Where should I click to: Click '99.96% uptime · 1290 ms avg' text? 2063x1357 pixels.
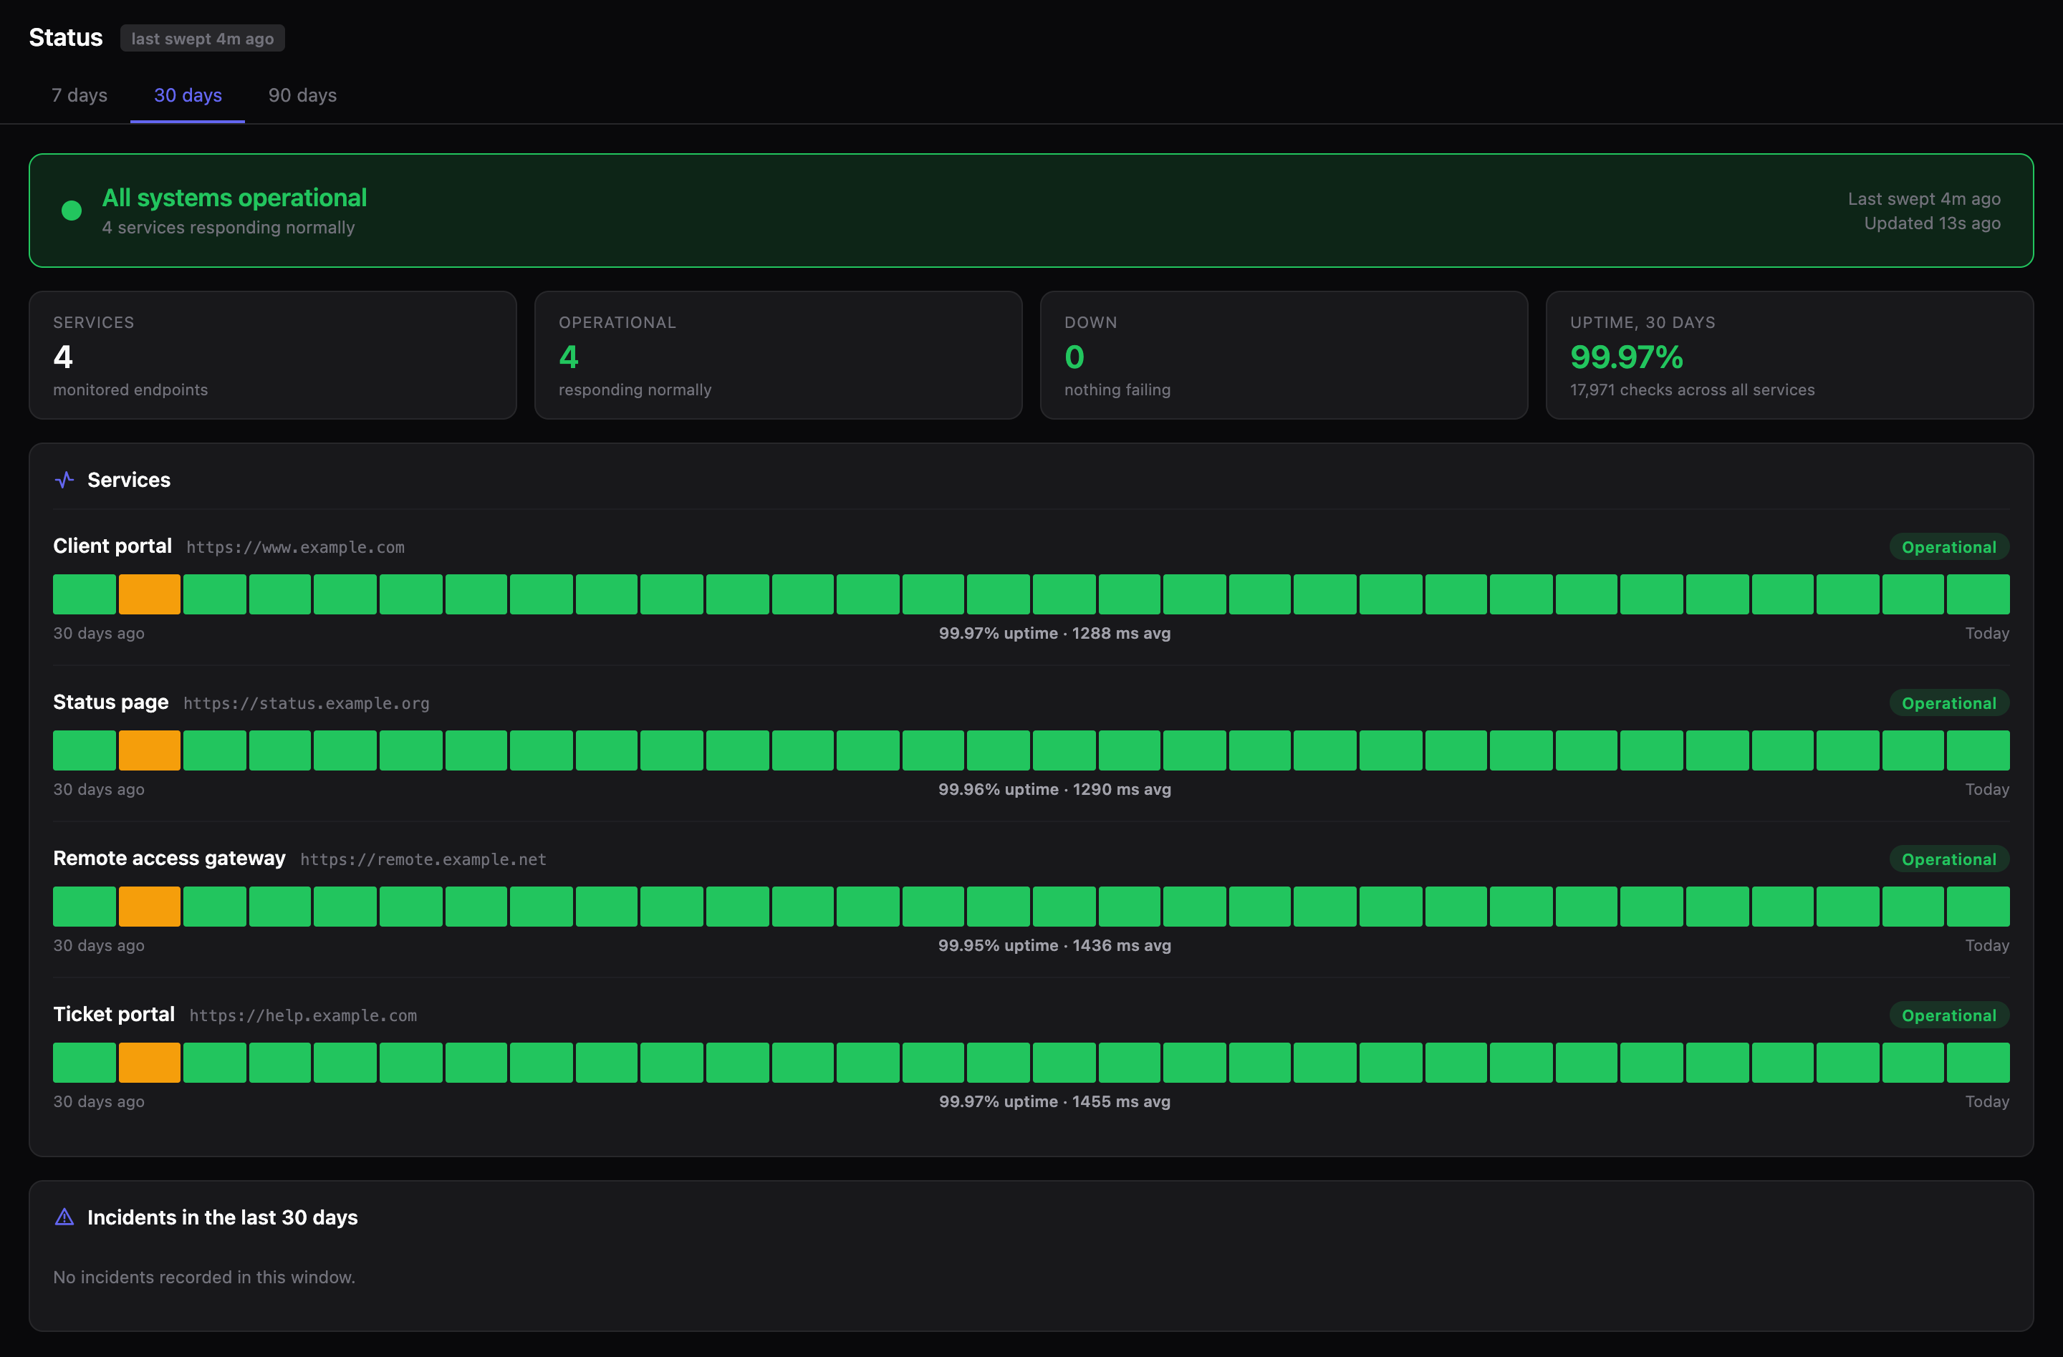click(1055, 789)
